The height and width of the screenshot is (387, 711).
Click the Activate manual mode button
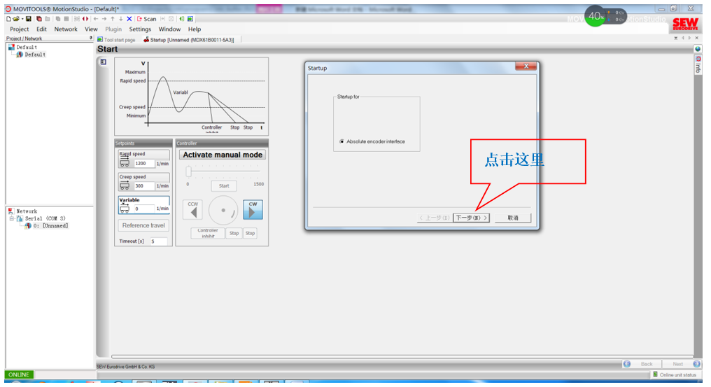(x=222, y=155)
